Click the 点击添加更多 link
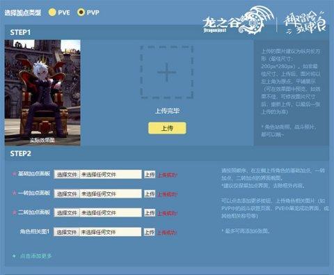The height and width of the screenshot is (275, 334). click(x=36, y=256)
